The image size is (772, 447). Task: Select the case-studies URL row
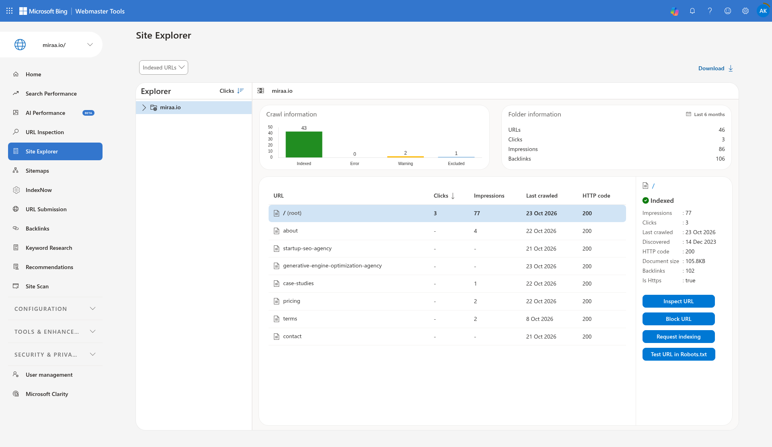(447, 284)
